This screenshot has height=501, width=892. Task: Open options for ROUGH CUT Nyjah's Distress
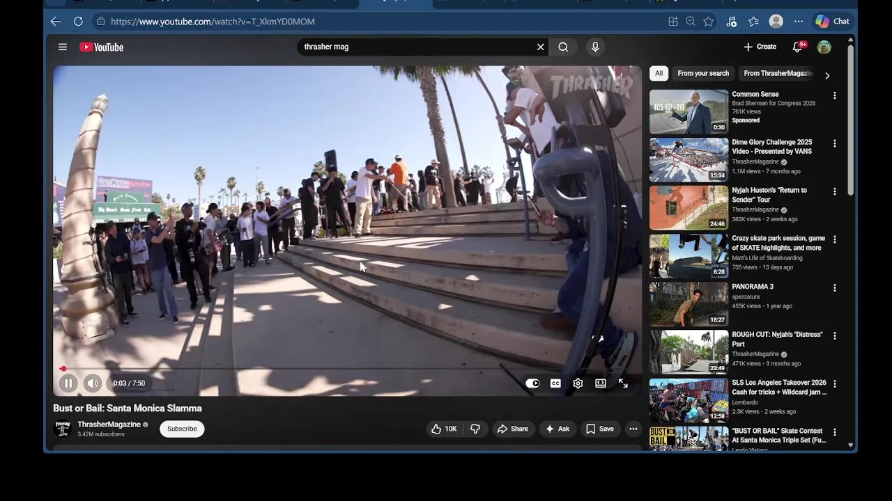click(835, 335)
